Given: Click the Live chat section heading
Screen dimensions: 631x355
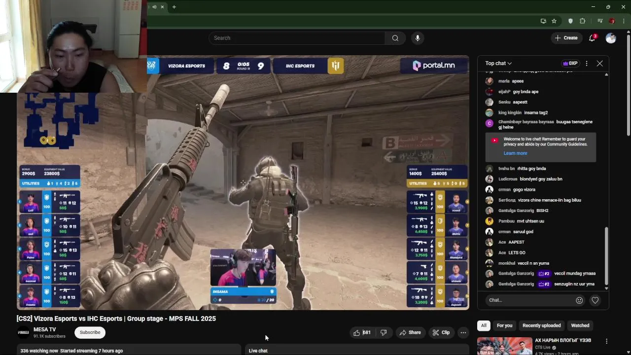Looking at the screenshot, I should click(x=258, y=351).
